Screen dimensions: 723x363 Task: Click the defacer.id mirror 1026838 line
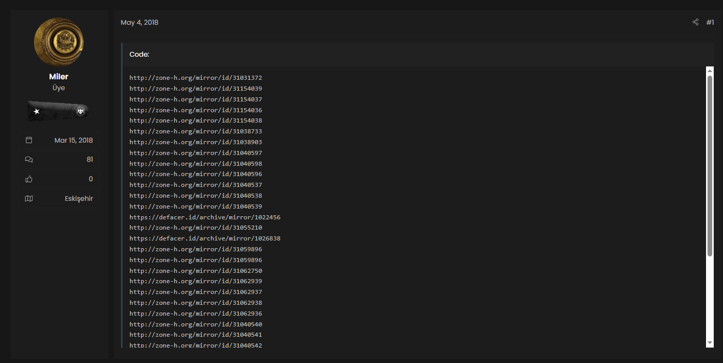click(x=205, y=238)
